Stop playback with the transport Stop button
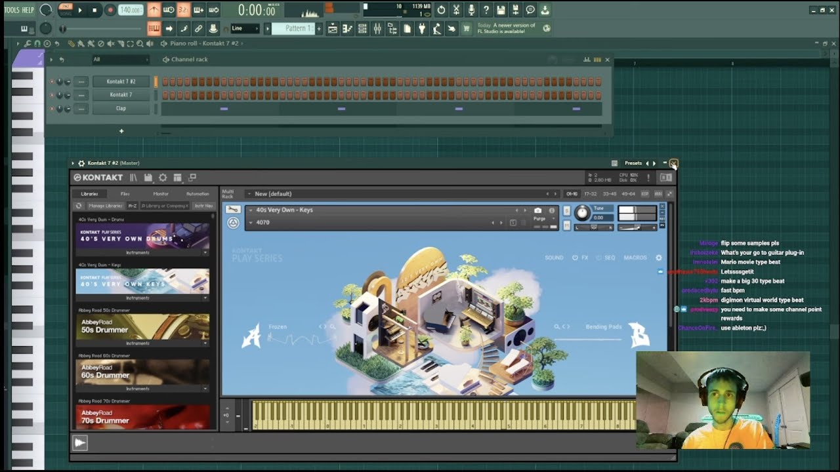840x472 pixels. click(x=94, y=10)
